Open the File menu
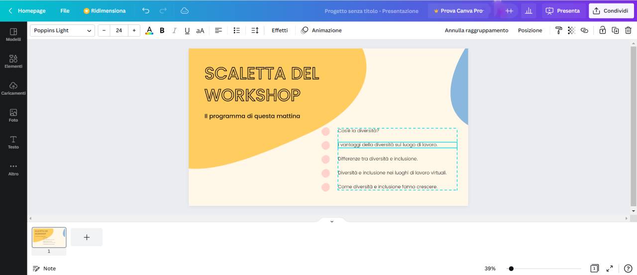The image size is (637, 275). point(65,10)
